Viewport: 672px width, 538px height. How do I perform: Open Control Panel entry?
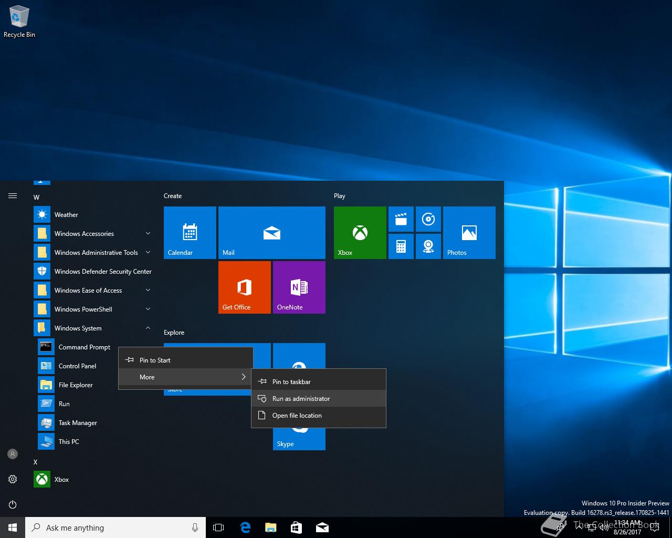[78, 366]
